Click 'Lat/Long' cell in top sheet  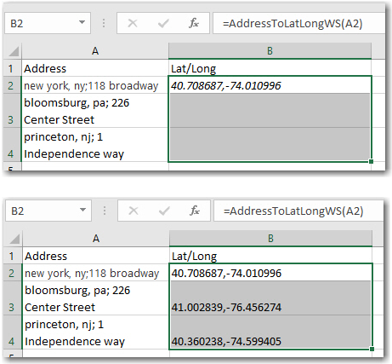coord(270,68)
